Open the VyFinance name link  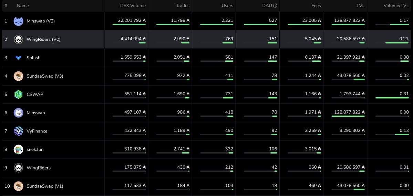37,131
